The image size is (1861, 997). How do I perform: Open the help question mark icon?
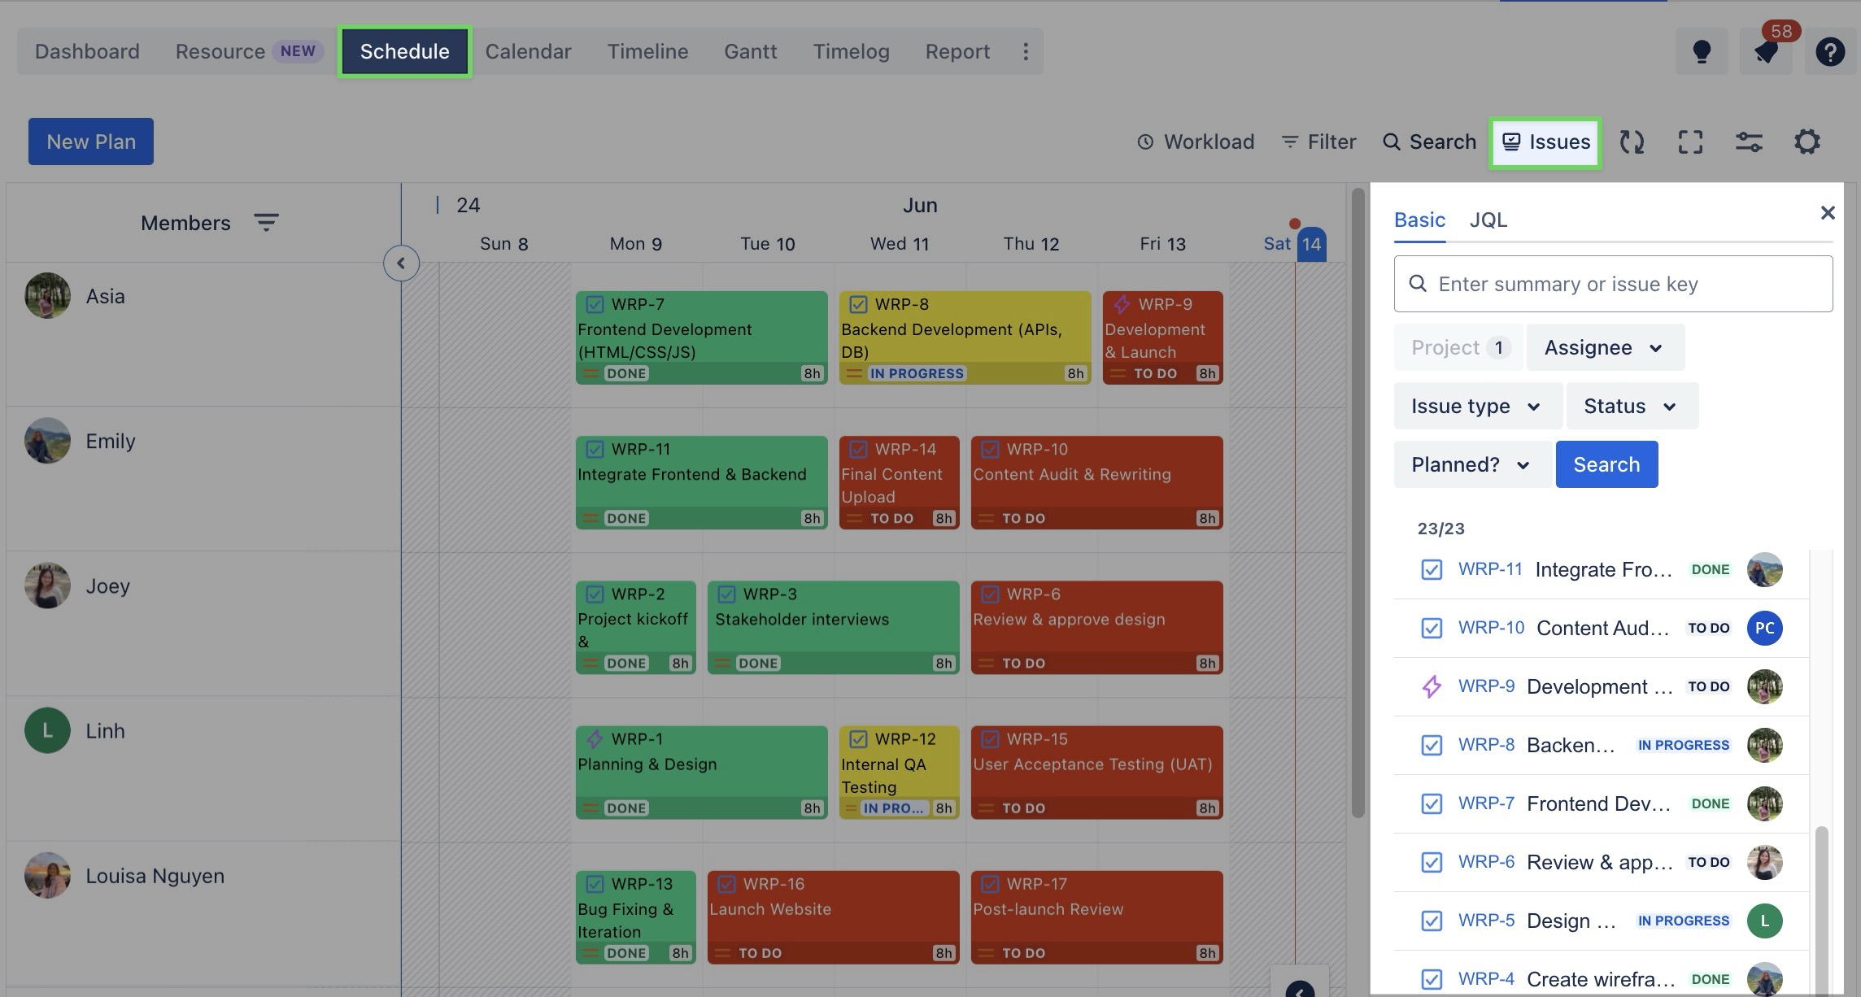(1829, 52)
